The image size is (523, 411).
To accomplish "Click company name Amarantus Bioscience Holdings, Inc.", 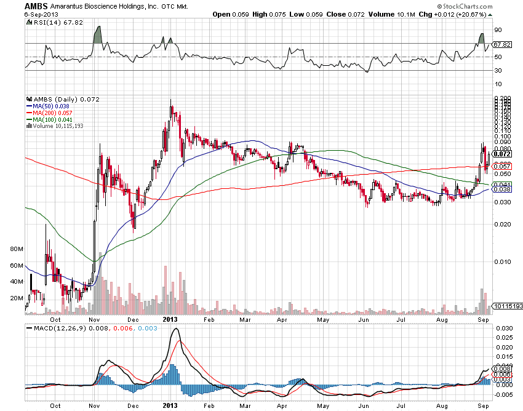I will [105, 6].
